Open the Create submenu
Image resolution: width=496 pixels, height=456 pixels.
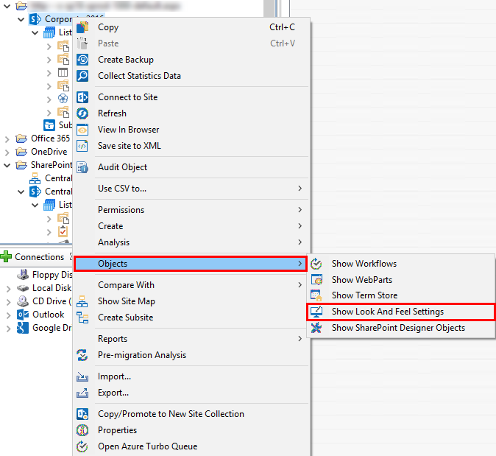(191, 226)
